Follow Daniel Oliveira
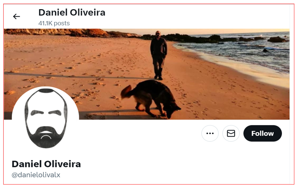Viewport: 296px width, 187px height. click(x=263, y=133)
